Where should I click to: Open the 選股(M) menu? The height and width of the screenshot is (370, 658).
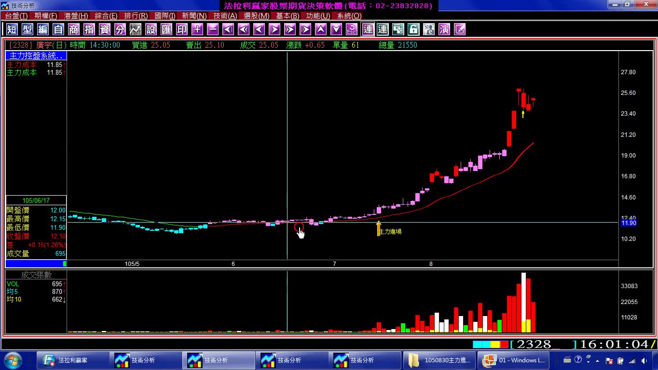(257, 16)
